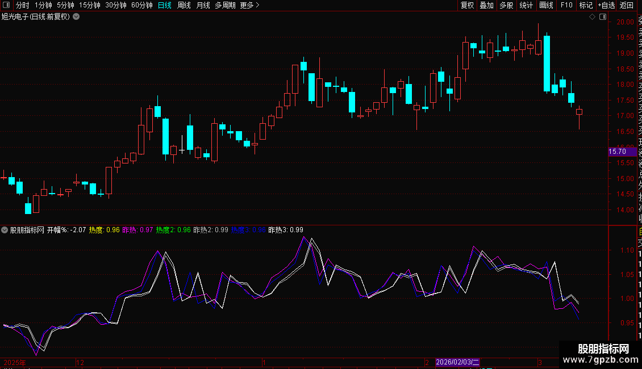
Task: Open F10 company information
Action: click(566, 5)
